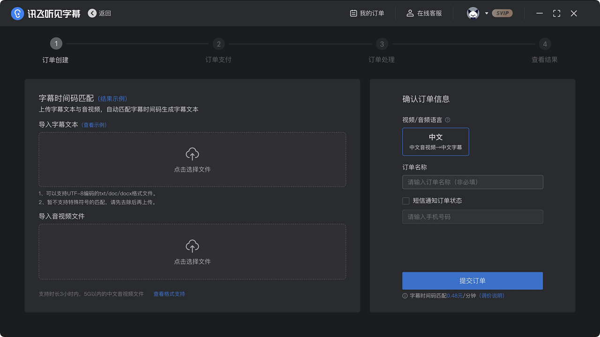Click the user avatar image
Screen dimensions: 600x337
coord(473,13)
